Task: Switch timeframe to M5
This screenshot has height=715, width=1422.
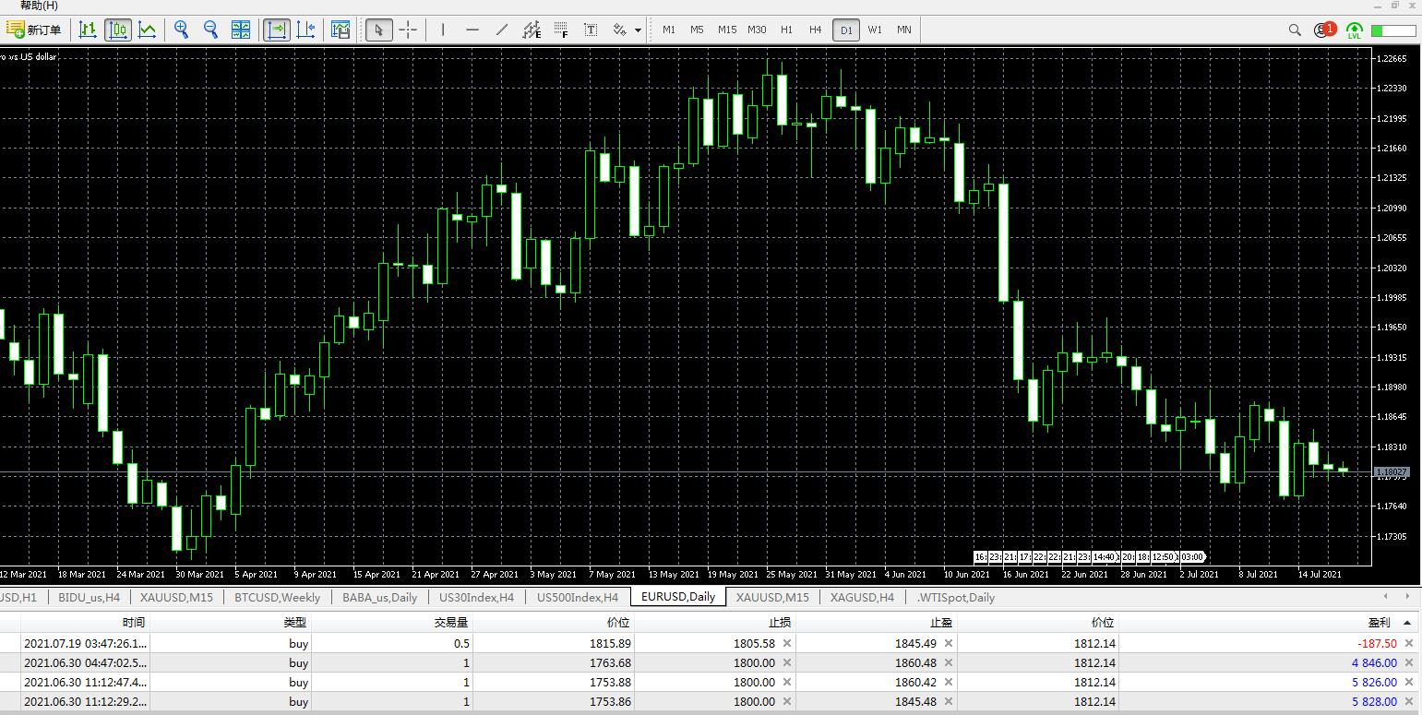Action: (x=697, y=30)
